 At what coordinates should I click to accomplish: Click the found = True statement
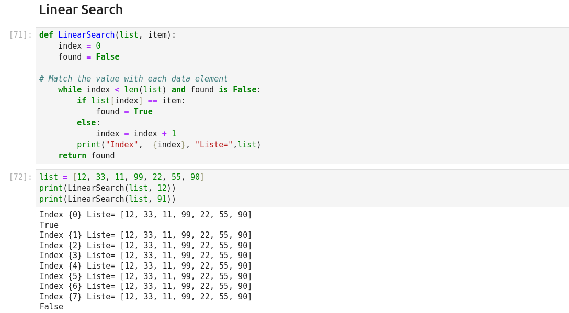(x=124, y=112)
